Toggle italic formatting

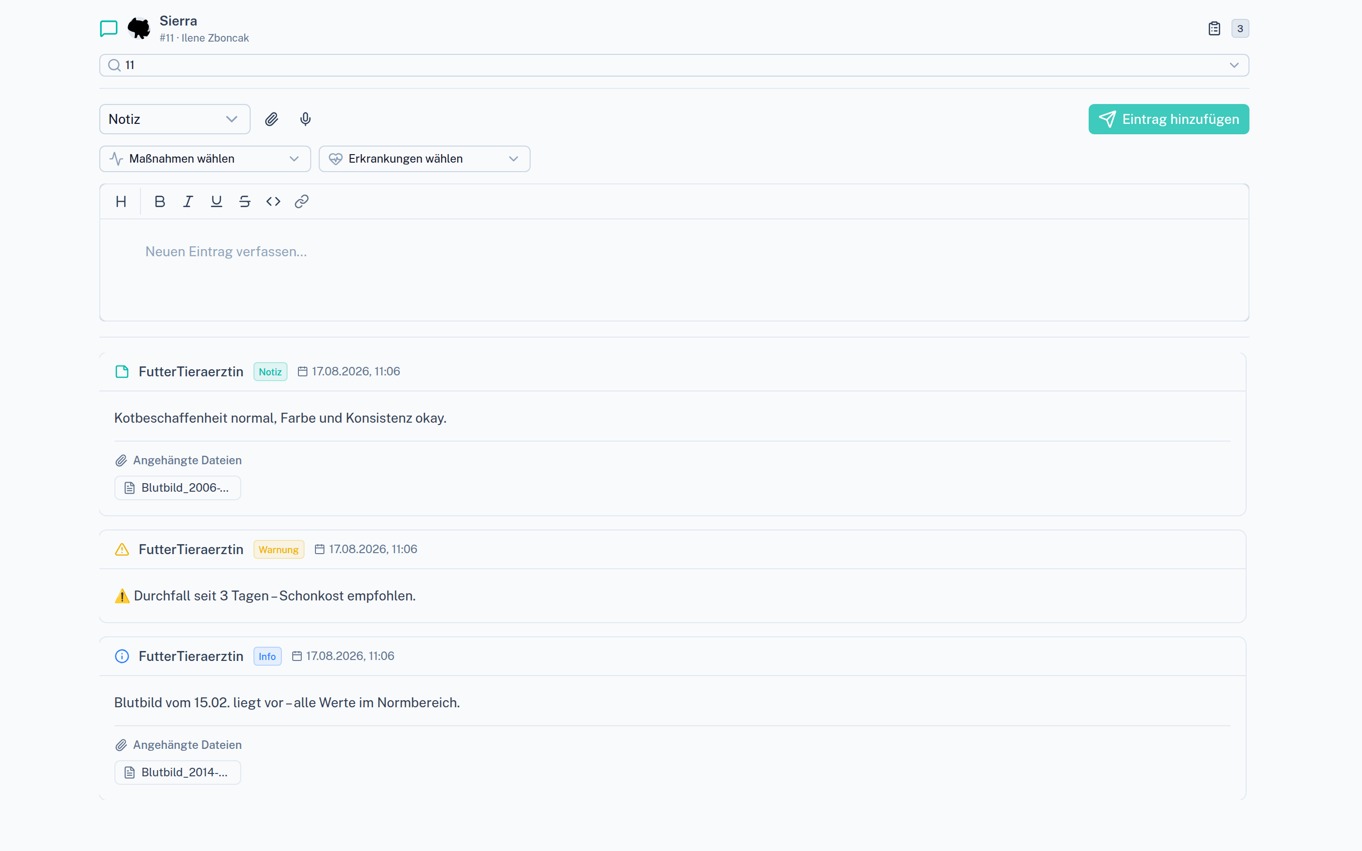(188, 201)
